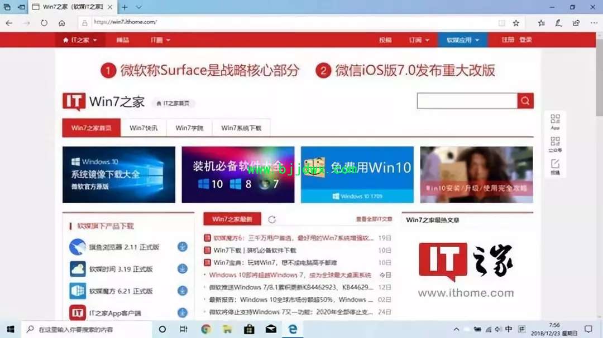Expand the 订阅 dropdown in red bar
The image size is (603, 338).
(x=419, y=40)
